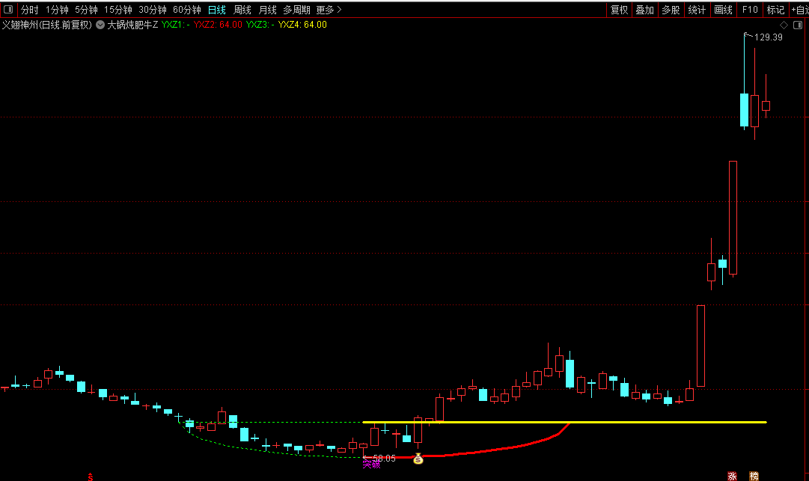Click the 大锅炖肥牛Z indicator name
The height and width of the screenshot is (481, 809).
(132, 25)
